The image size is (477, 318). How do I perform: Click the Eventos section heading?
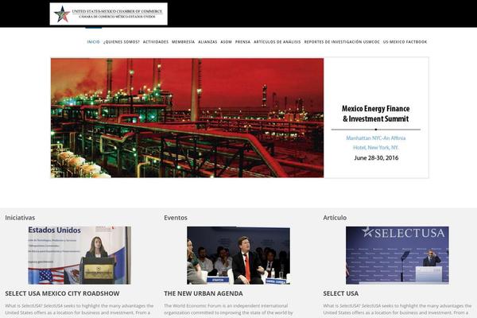tap(176, 218)
